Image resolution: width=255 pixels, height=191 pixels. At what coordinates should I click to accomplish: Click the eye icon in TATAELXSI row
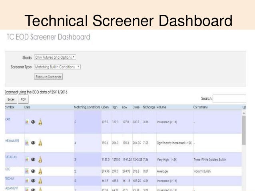(x=33, y=159)
